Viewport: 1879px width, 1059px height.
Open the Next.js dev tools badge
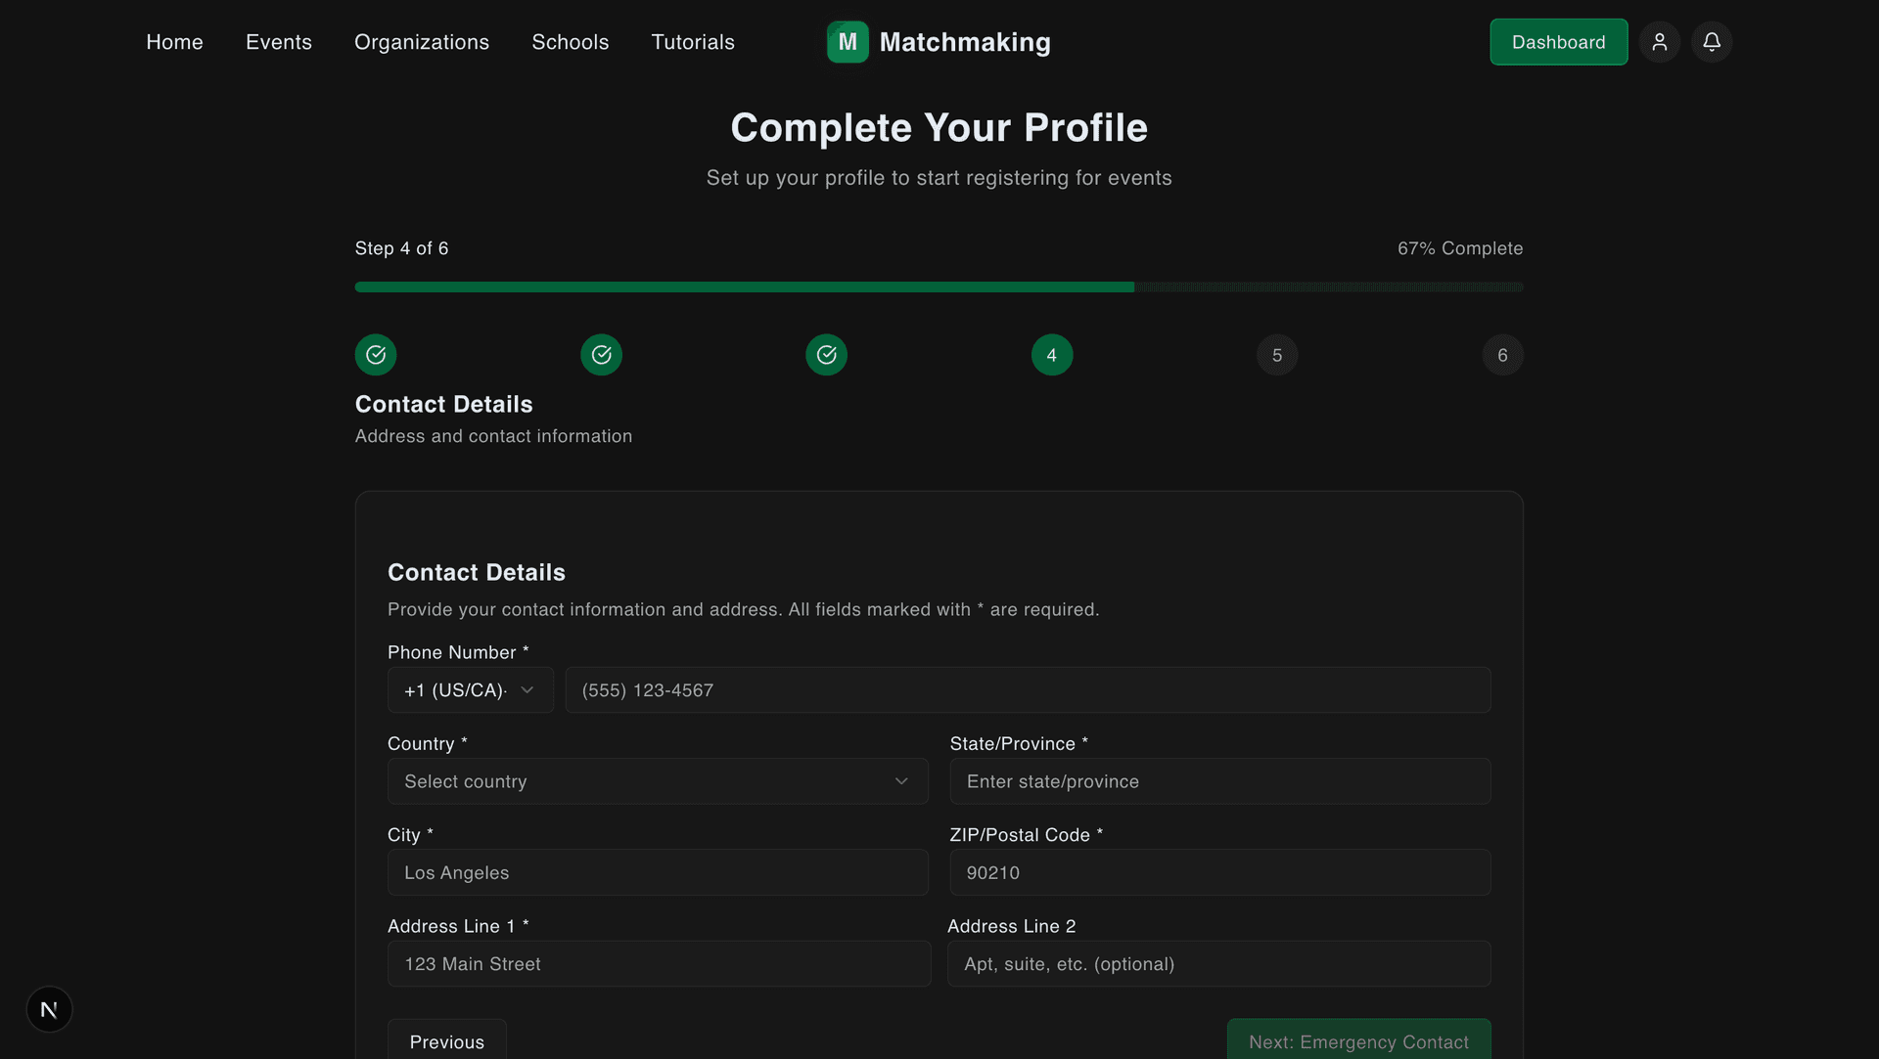click(49, 1009)
